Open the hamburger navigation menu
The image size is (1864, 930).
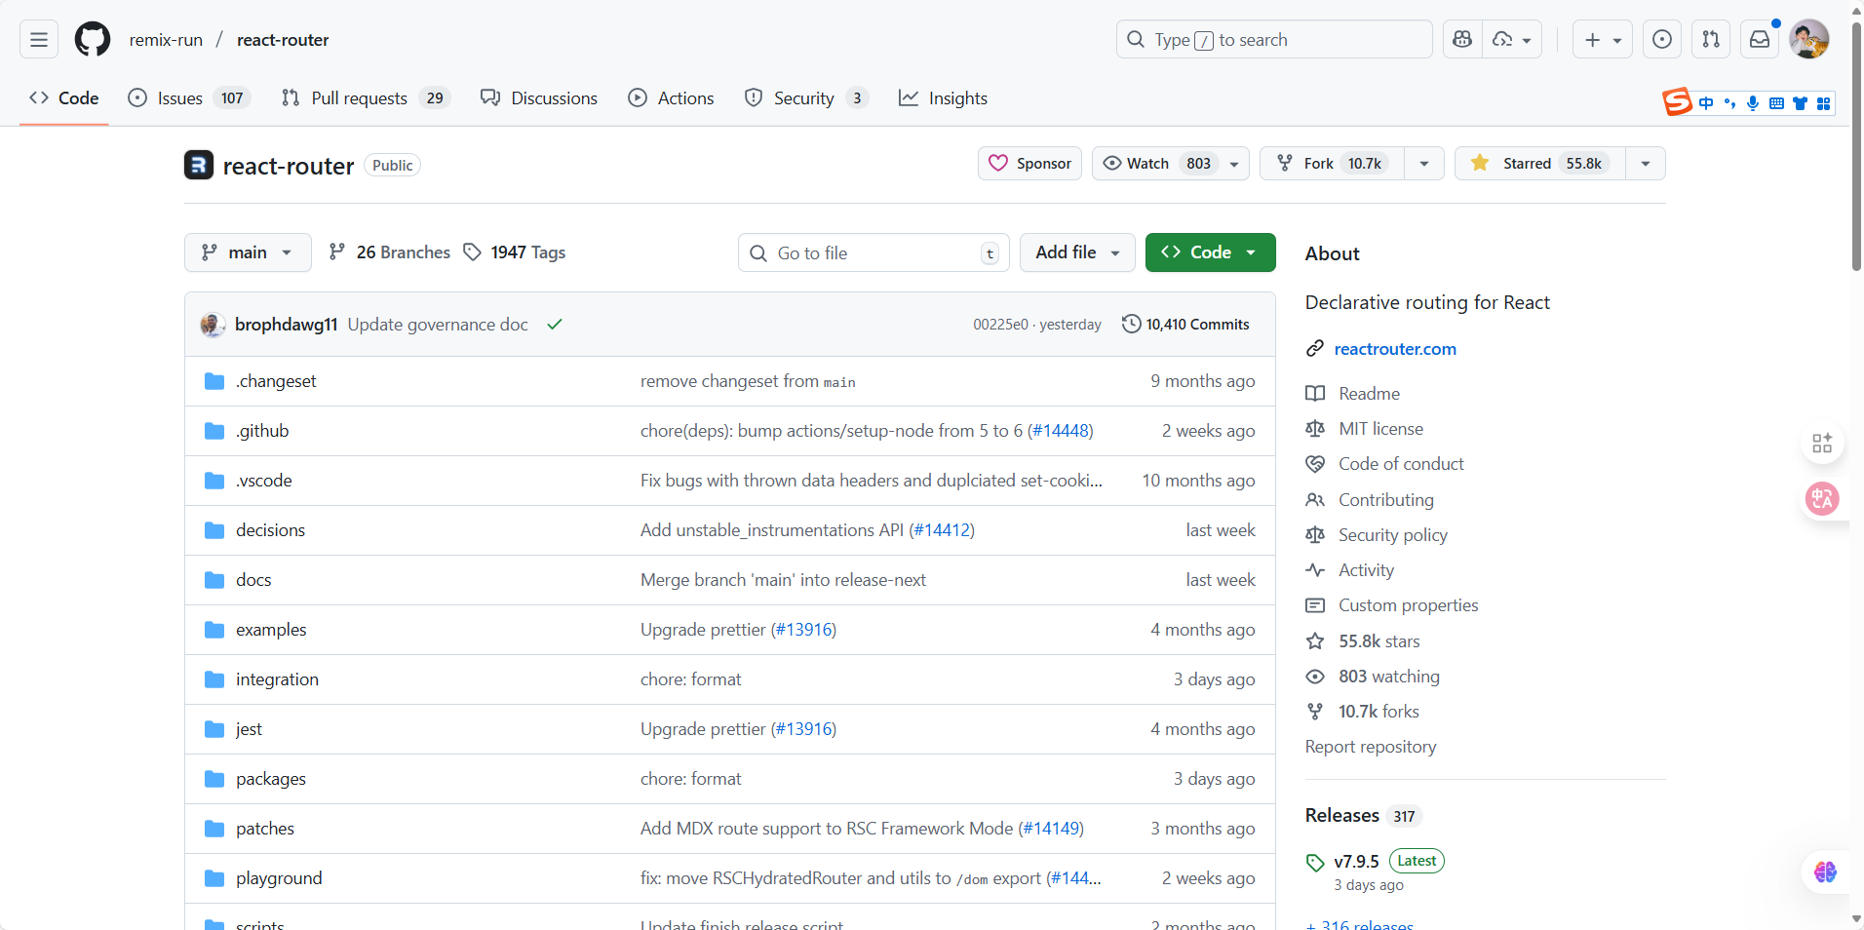coord(39,40)
